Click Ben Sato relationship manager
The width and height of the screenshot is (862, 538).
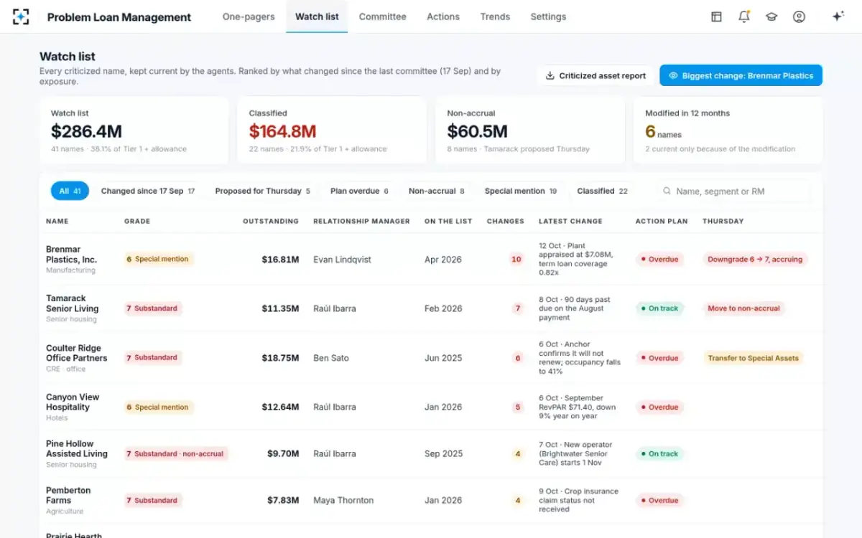331,358
